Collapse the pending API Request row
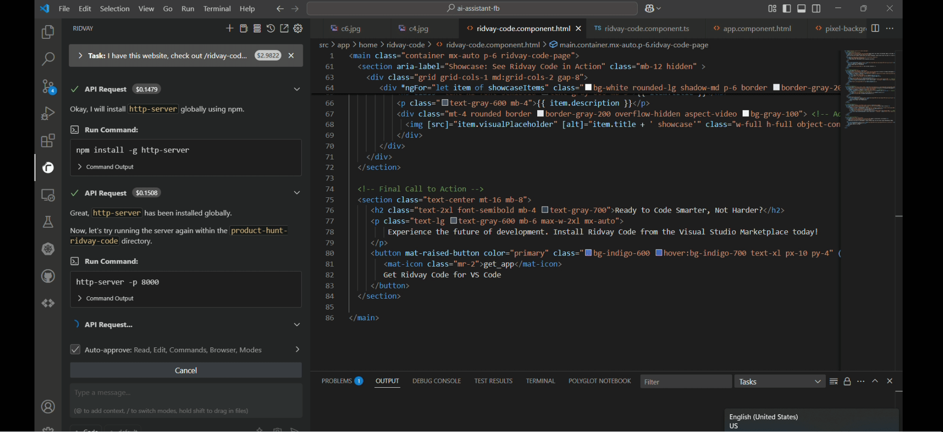 296,325
